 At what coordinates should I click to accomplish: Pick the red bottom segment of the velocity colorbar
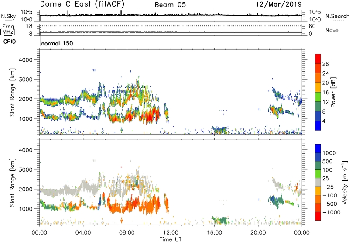pyautogui.click(x=318, y=216)
